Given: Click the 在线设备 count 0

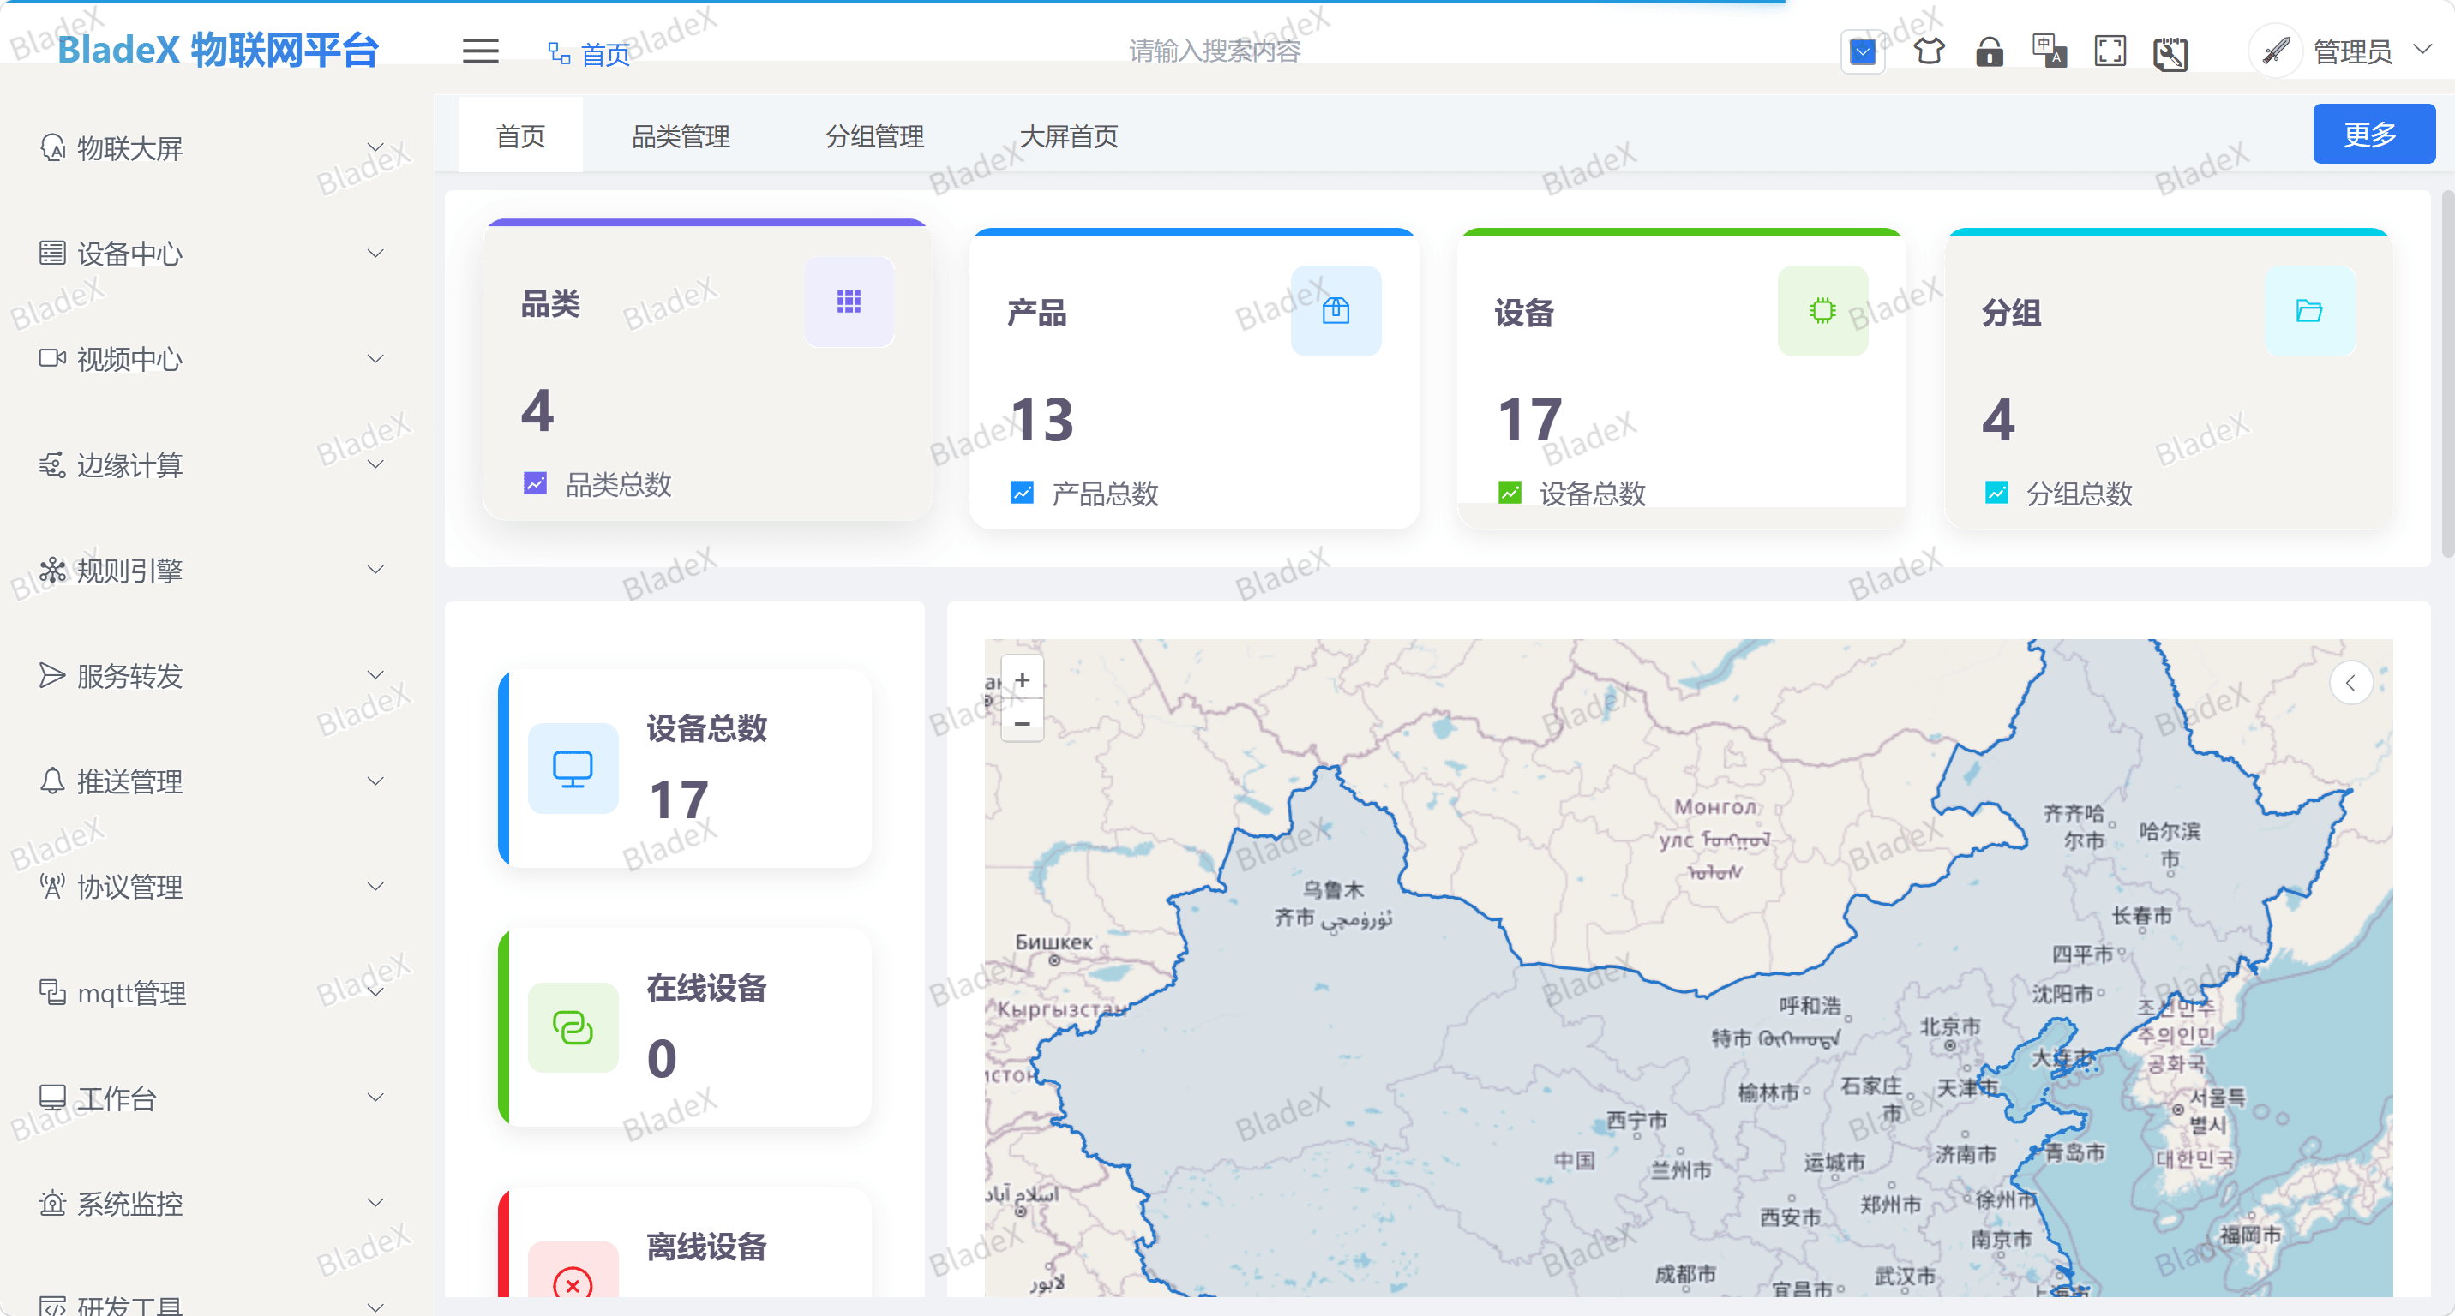Looking at the screenshot, I should click(x=662, y=1059).
